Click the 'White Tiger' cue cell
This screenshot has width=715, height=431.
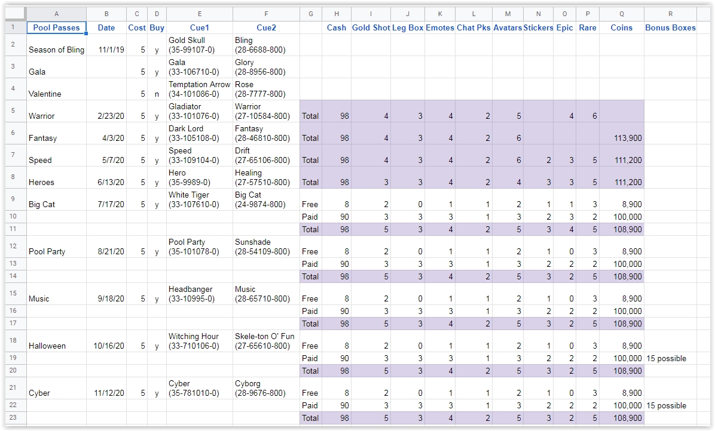click(x=199, y=199)
